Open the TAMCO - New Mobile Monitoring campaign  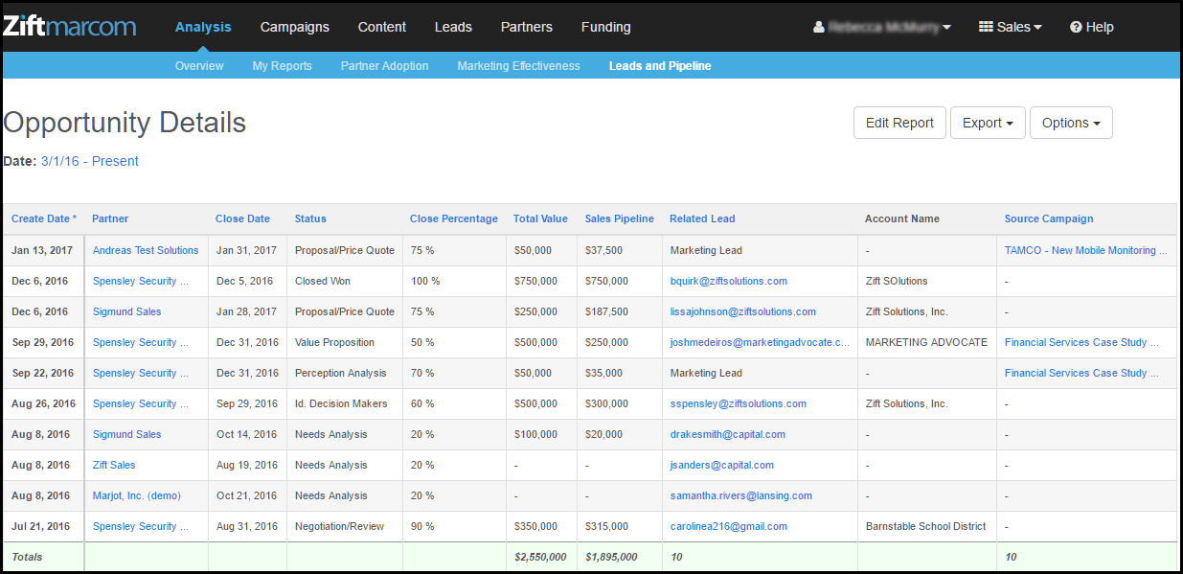pos(1086,250)
